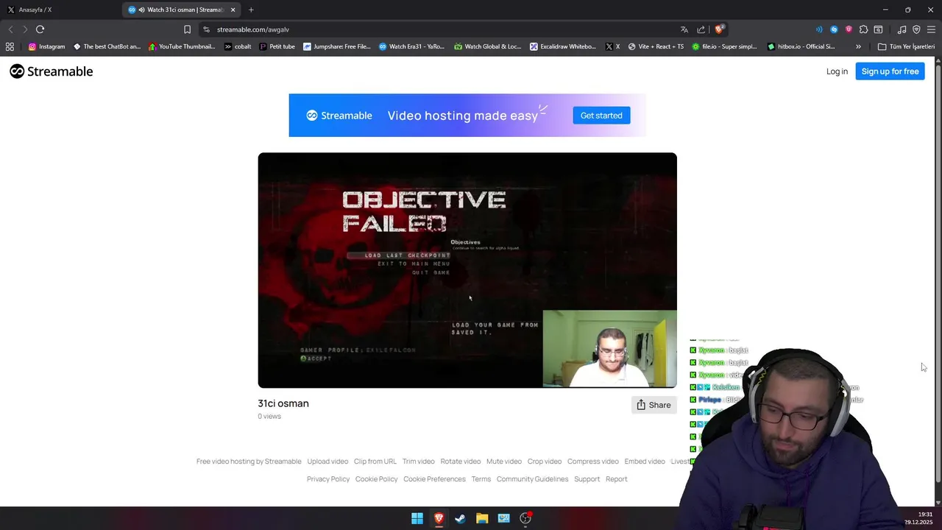Screen dimensions: 942x530
Task: Click the bookmark icon in the address bar
Action: [187, 29]
